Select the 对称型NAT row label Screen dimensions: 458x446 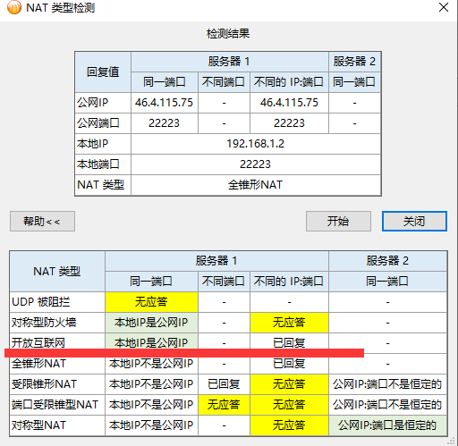click(38, 425)
